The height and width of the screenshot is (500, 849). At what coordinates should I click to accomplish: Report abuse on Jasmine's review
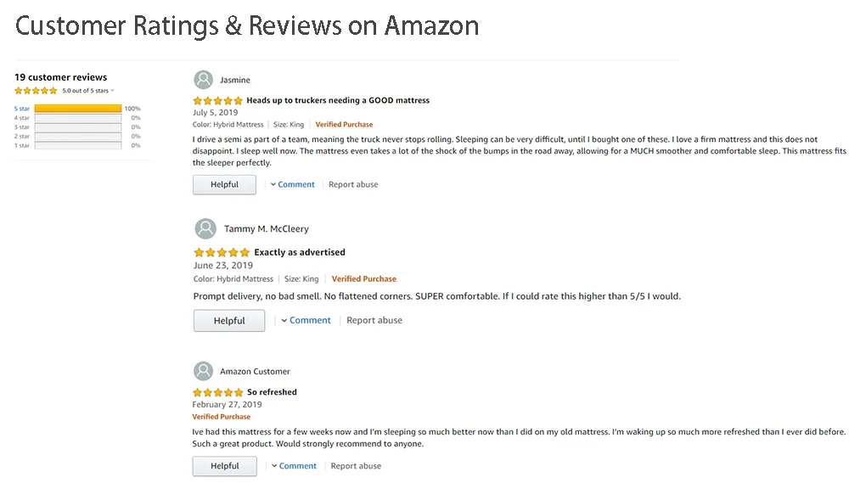click(353, 184)
